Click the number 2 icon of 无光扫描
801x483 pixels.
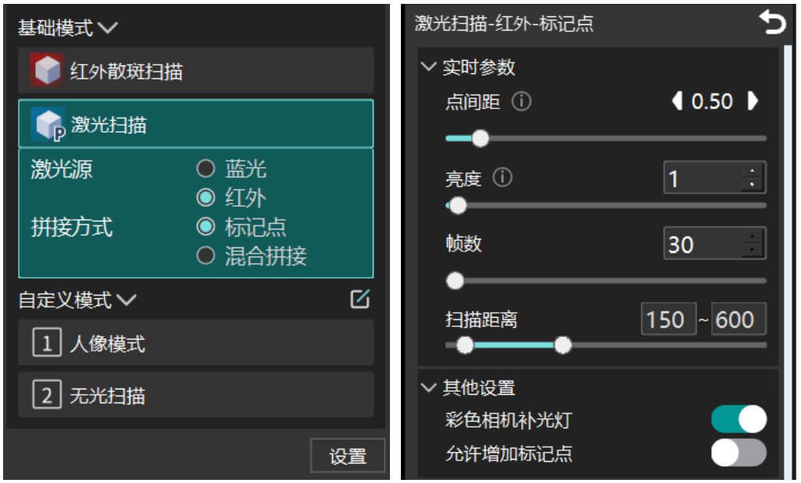click(47, 394)
